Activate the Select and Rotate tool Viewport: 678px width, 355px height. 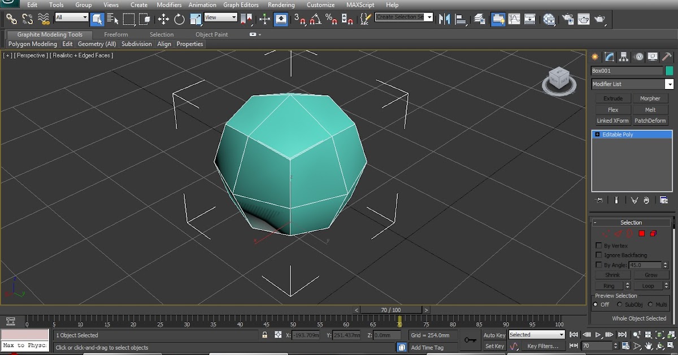tap(179, 19)
